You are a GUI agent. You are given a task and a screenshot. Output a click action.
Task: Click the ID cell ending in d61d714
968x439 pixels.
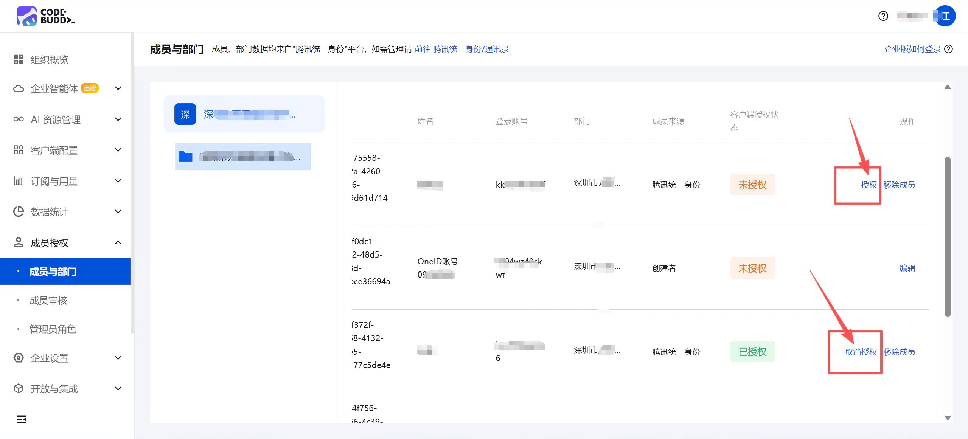click(x=370, y=178)
